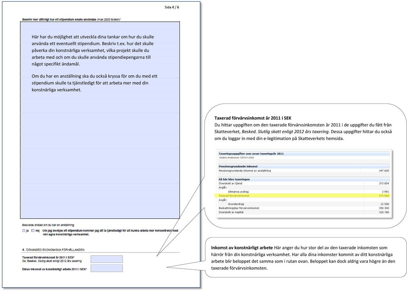Image resolution: width=407 pixels, height=291 pixels.
Task: Click bold text 'Inkomst av konstnärligt arbete' in callout
Action: (x=242, y=248)
